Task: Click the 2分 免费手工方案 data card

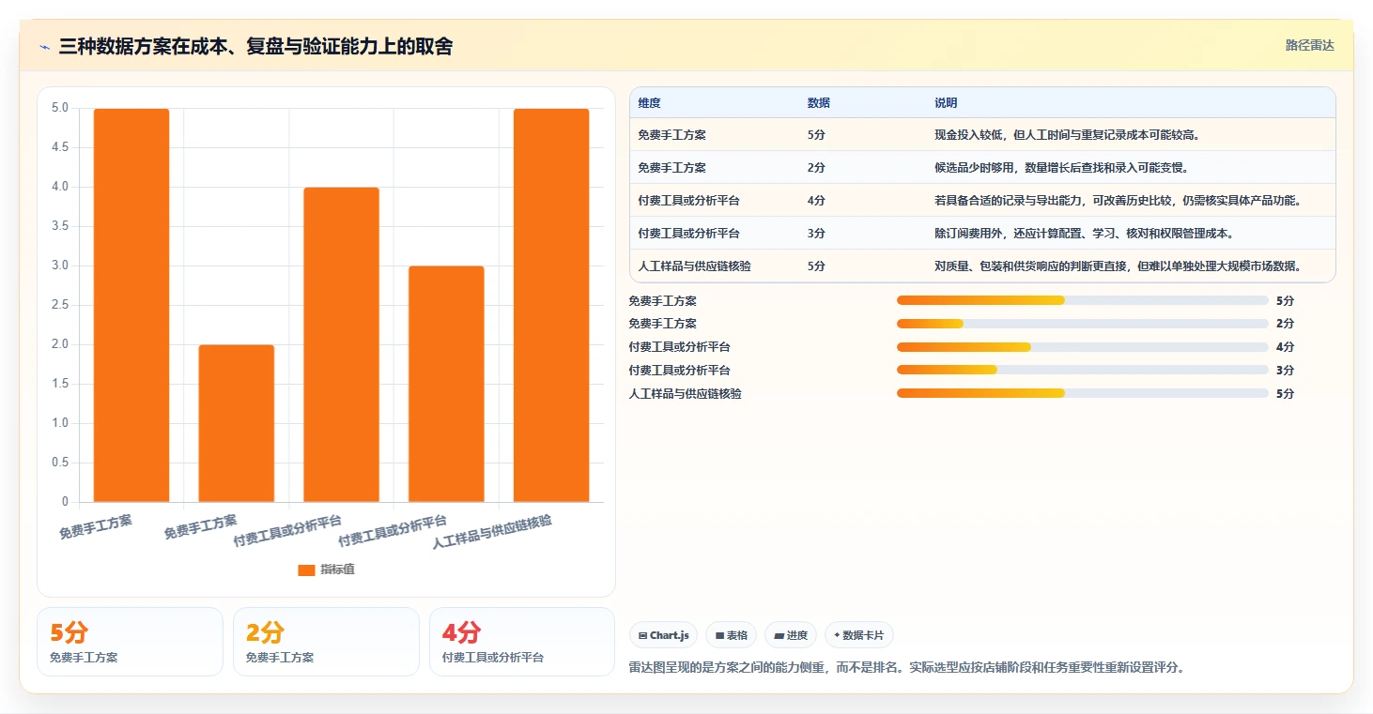Action: tap(326, 642)
